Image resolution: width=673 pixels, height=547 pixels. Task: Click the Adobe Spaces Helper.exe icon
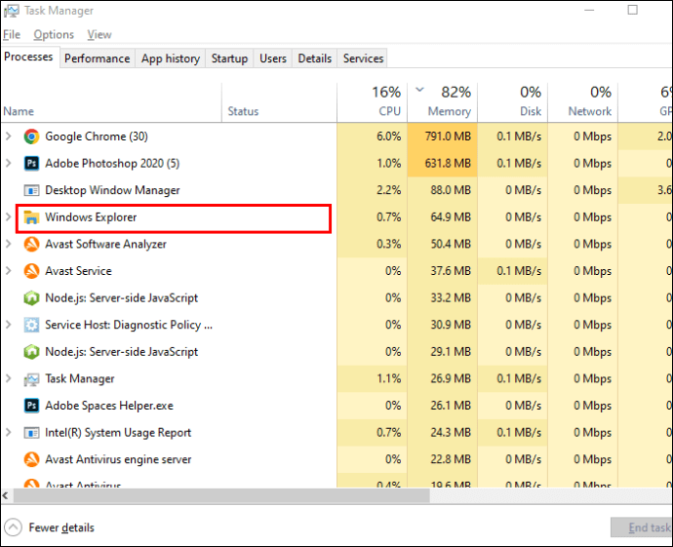(31, 406)
